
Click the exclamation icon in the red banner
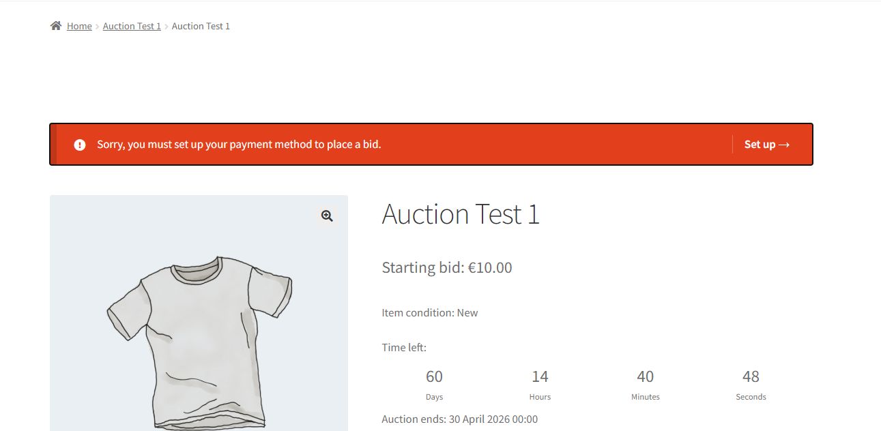80,145
